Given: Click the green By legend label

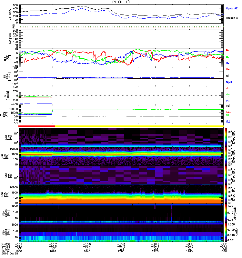Looking at the screenshot, I should tap(227, 57).
